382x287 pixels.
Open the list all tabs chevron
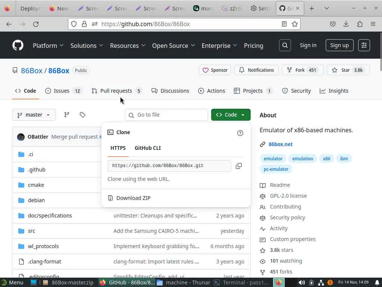pyautogui.click(x=327, y=9)
